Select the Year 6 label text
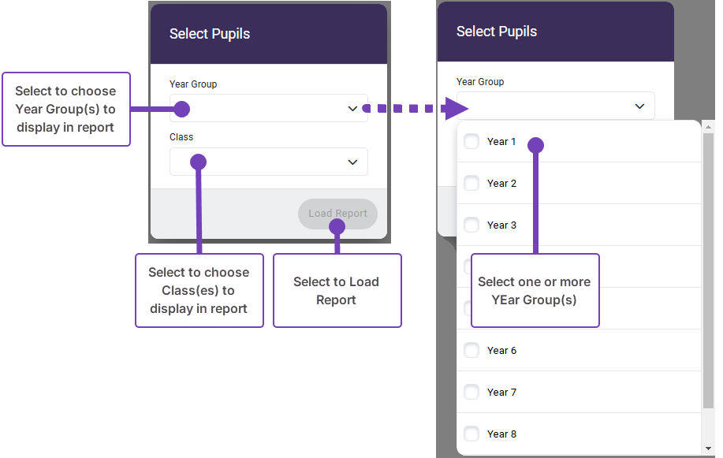 tap(502, 350)
